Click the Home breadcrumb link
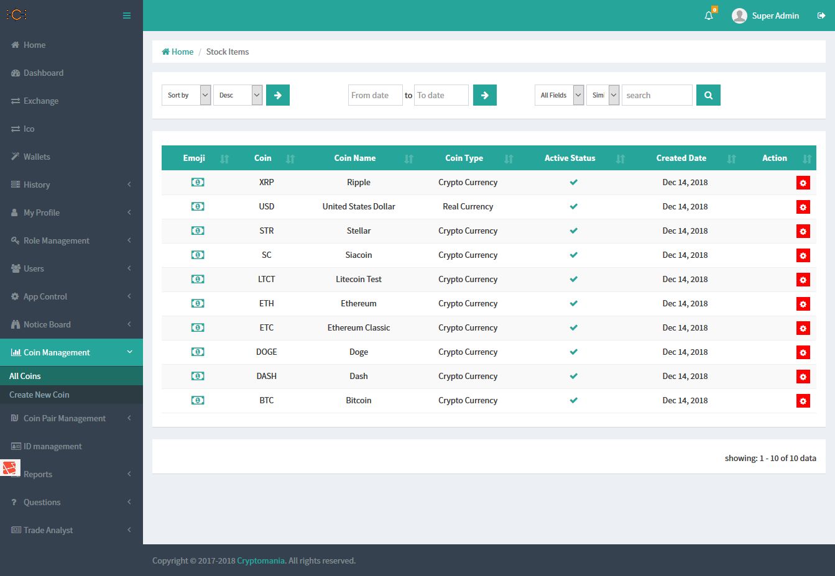 pyautogui.click(x=178, y=52)
